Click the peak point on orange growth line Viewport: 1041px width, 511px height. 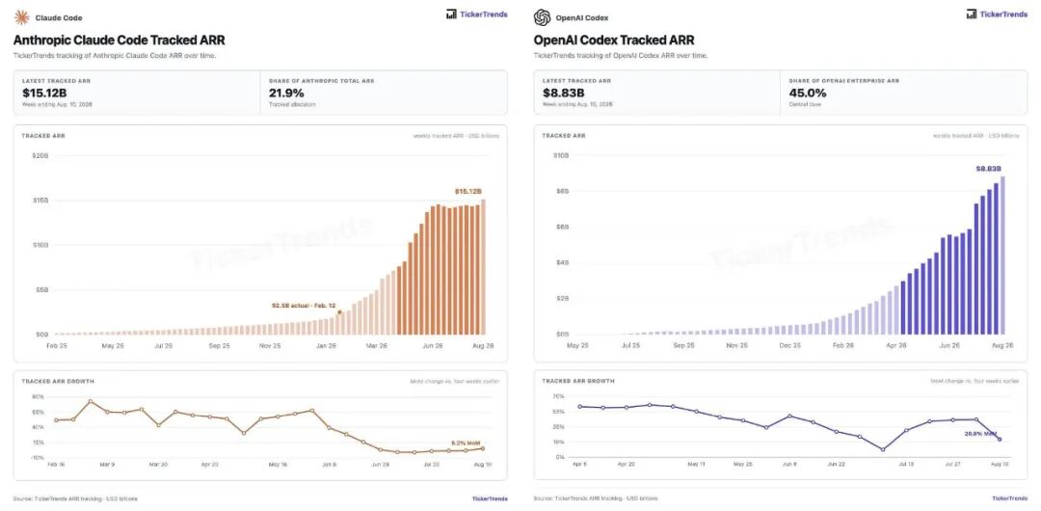(91, 401)
